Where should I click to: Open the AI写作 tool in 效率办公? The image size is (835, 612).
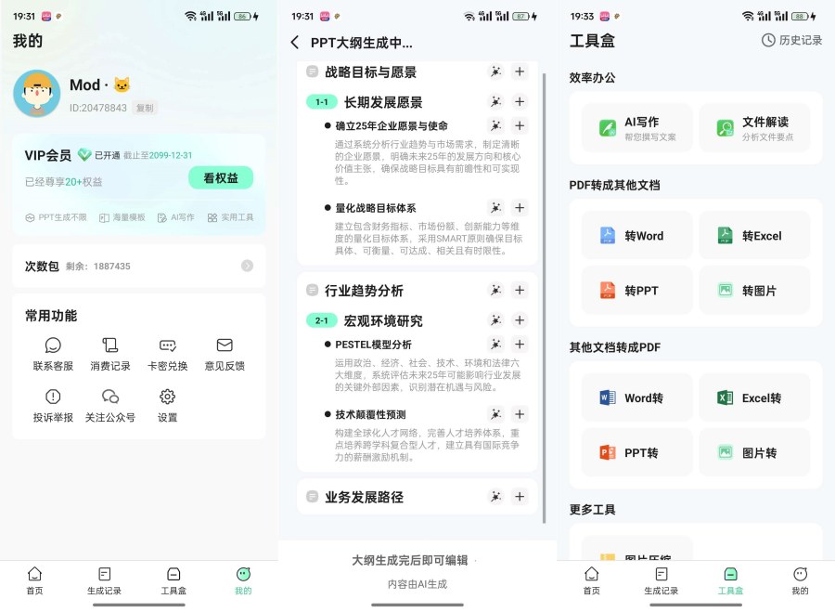[636, 124]
